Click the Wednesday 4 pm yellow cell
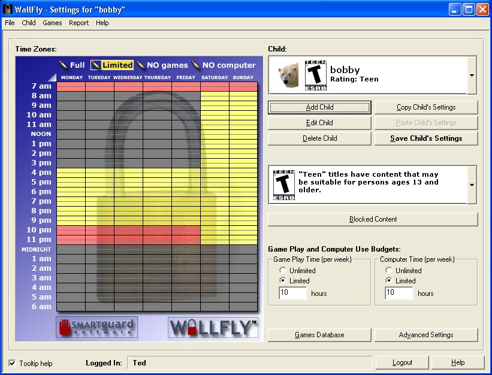This screenshot has width=492, height=375. coord(129,173)
